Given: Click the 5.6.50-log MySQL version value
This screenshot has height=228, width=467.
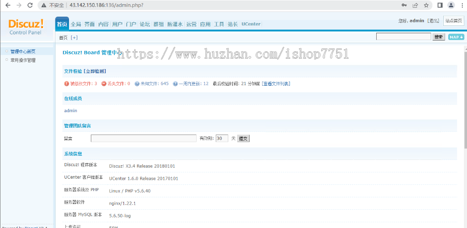Looking at the screenshot, I should (120, 216).
